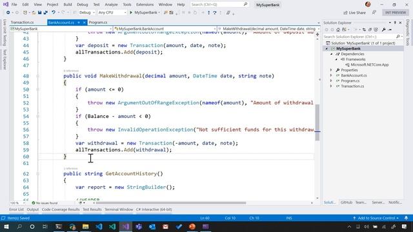Open the C# Interactive (64-bit) tab

point(154,209)
